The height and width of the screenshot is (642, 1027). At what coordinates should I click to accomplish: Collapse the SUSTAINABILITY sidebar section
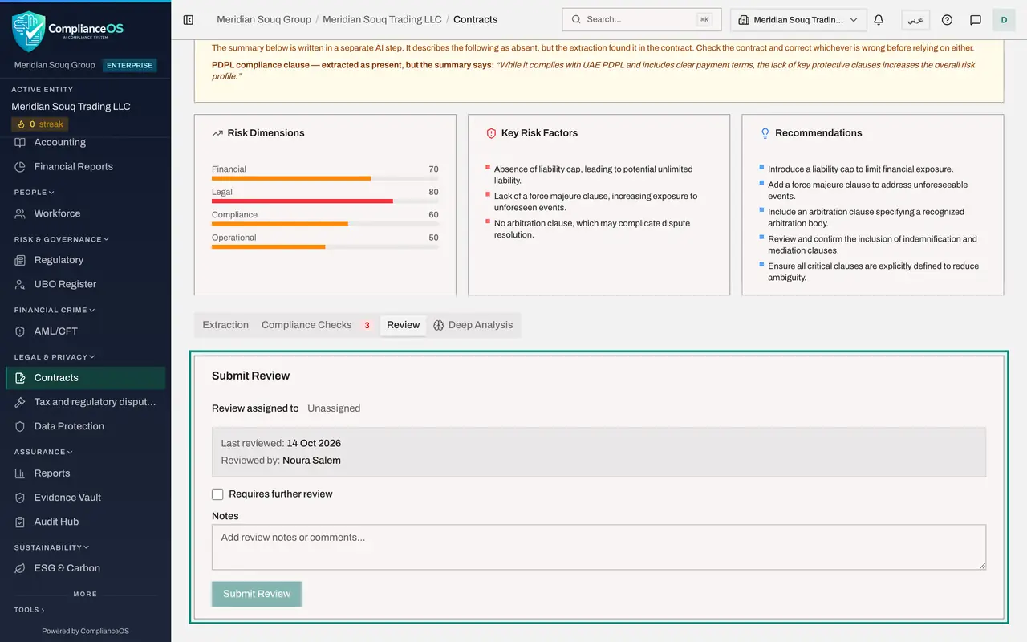click(x=51, y=547)
